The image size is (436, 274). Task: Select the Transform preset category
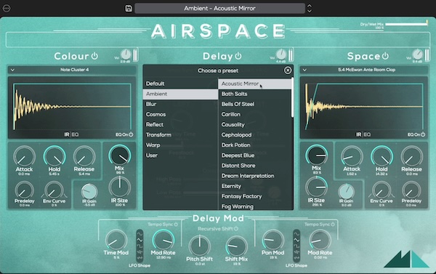pos(180,135)
